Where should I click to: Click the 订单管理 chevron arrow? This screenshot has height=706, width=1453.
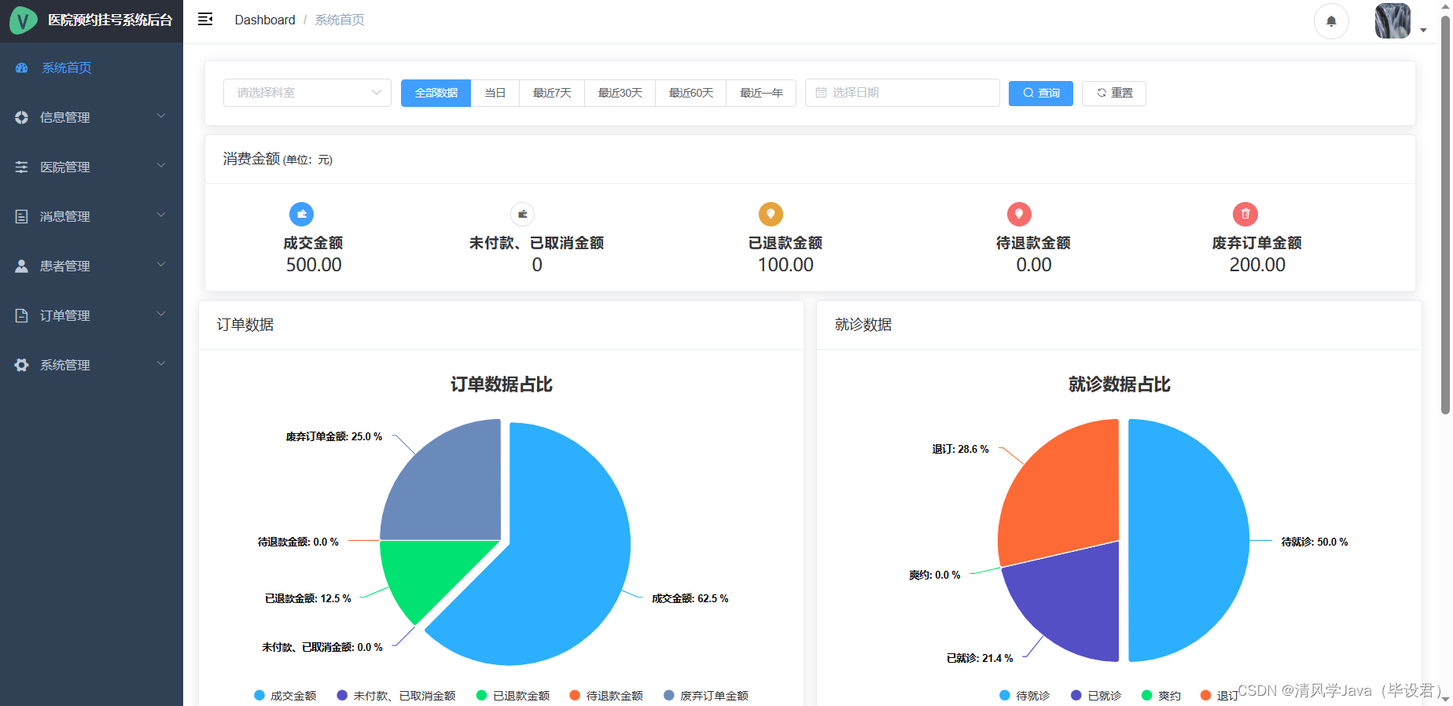(x=161, y=314)
